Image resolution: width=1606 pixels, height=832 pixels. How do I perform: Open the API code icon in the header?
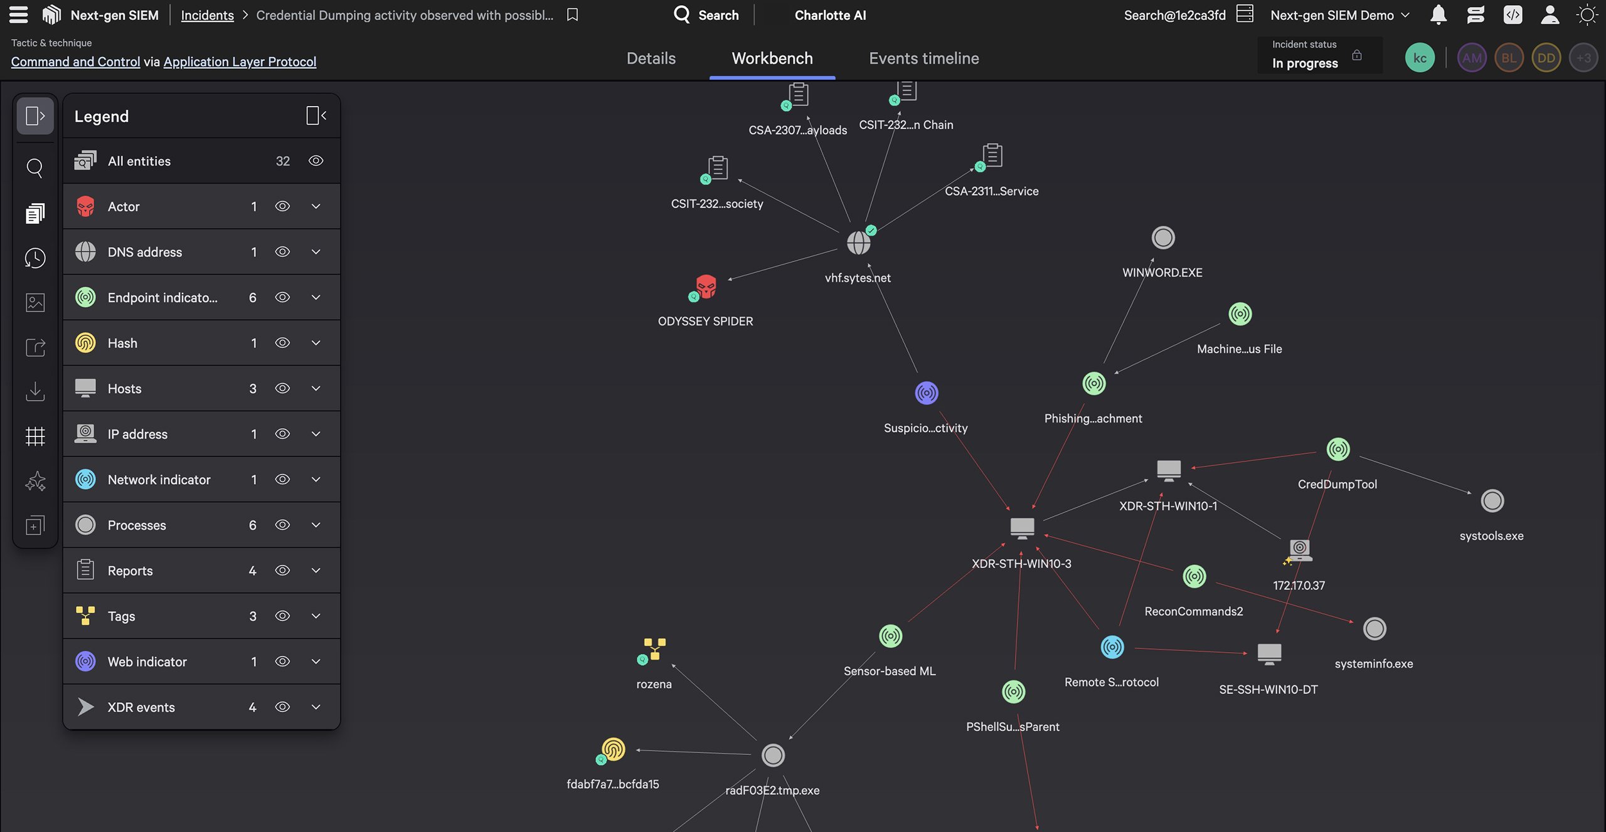click(x=1513, y=14)
